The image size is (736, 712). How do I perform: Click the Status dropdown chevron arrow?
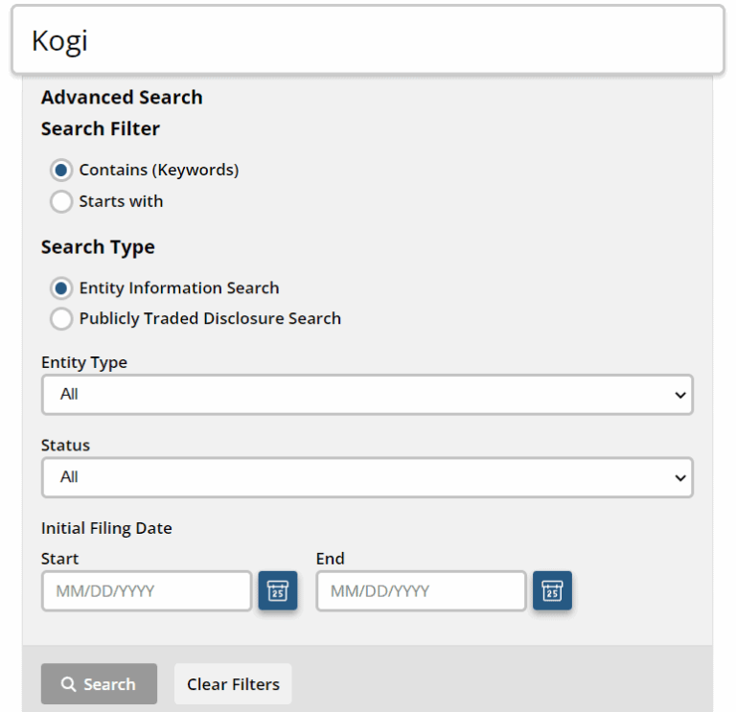(x=679, y=478)
